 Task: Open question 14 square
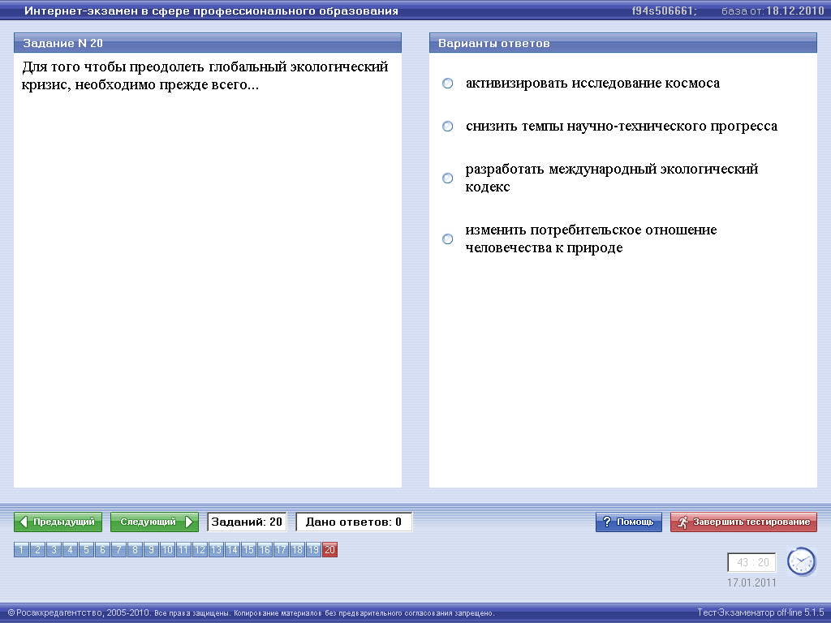(232, 550)
